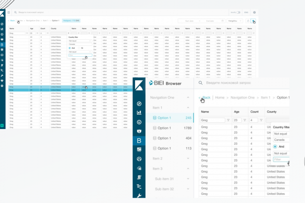Click Age column filter funnel in enlarged view
The width and height of the screenshot is (305, 203).
pos(245,120)
